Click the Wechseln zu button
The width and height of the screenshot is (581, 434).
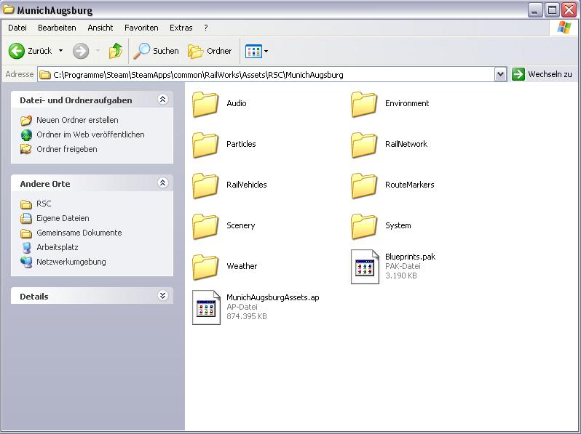click(542, 74)
